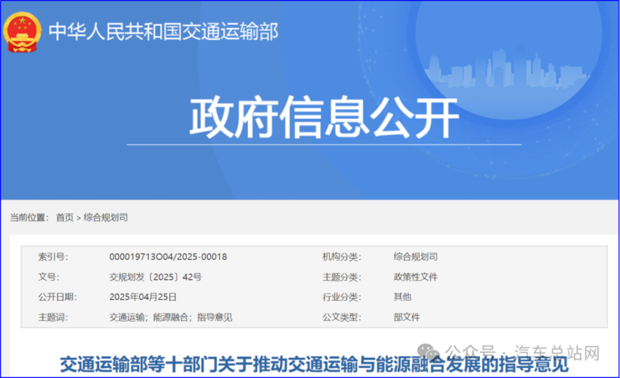620x378 pixels.
Task: Click the 中华人民共和国交通运输部 site title
Action: click(164, 32)
